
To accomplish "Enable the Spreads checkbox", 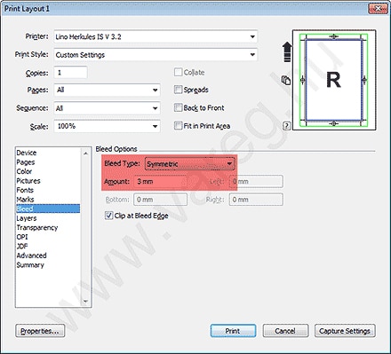I will (178, 90).
